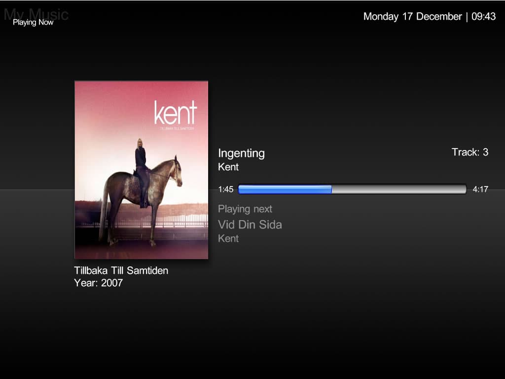The height and width of the screenshot is (379, 505).
Task: Click album title Tillbaka Till Samtiden
Action: pos(121,270)
